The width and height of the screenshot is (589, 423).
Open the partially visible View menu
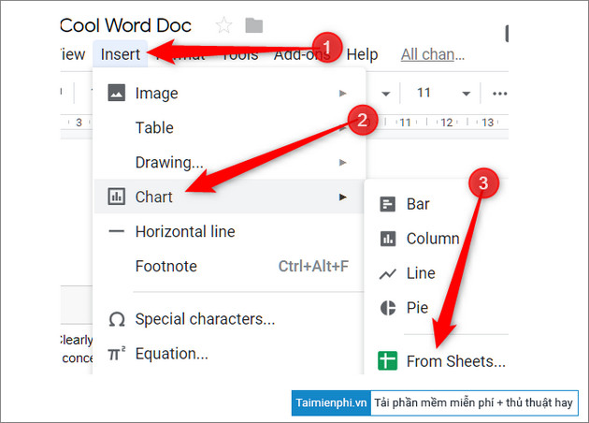point(73,54)
